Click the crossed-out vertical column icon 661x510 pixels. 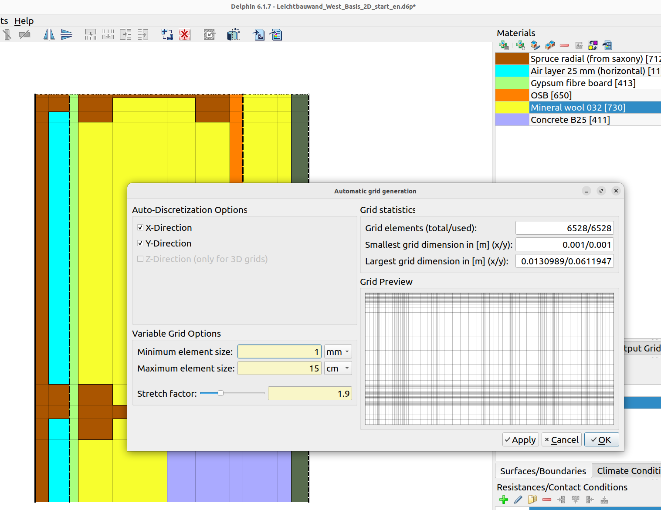click(7, 34)
